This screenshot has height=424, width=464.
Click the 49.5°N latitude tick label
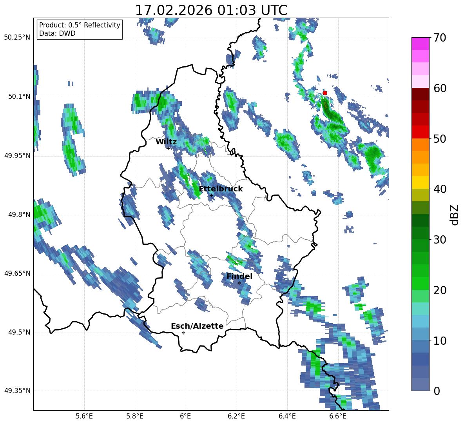pos(19,332)
